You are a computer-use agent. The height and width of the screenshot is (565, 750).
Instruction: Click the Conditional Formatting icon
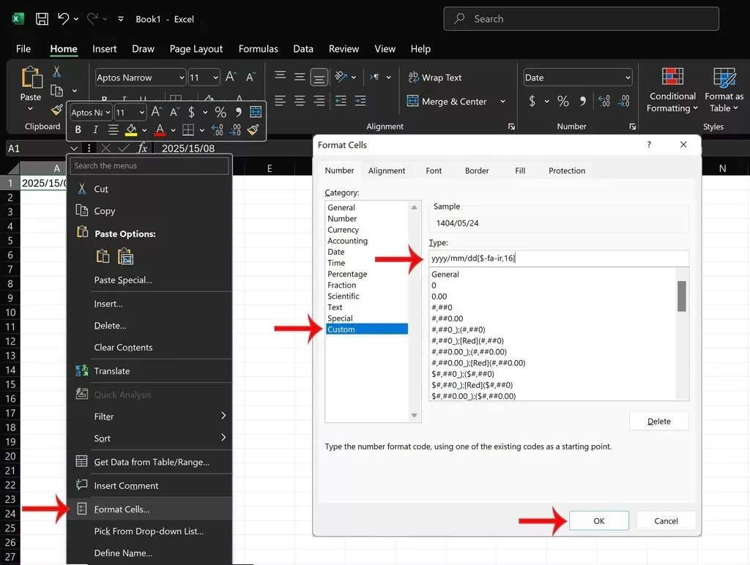[672, 77]
